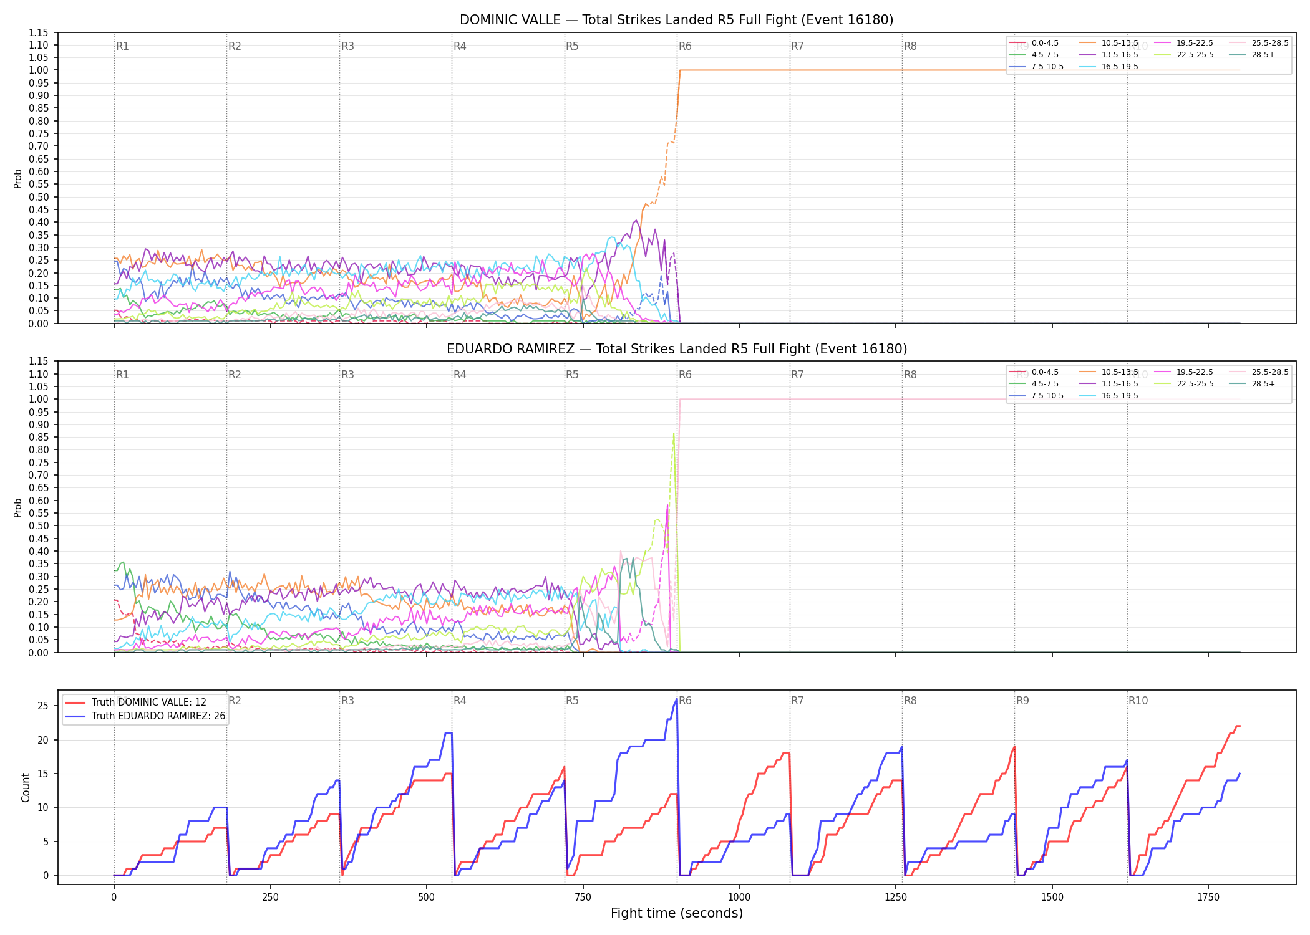Pick '22.5-25.5' legend entry in Ramirez chart
Screen dimensions: 1310x935
[1184, 384]
